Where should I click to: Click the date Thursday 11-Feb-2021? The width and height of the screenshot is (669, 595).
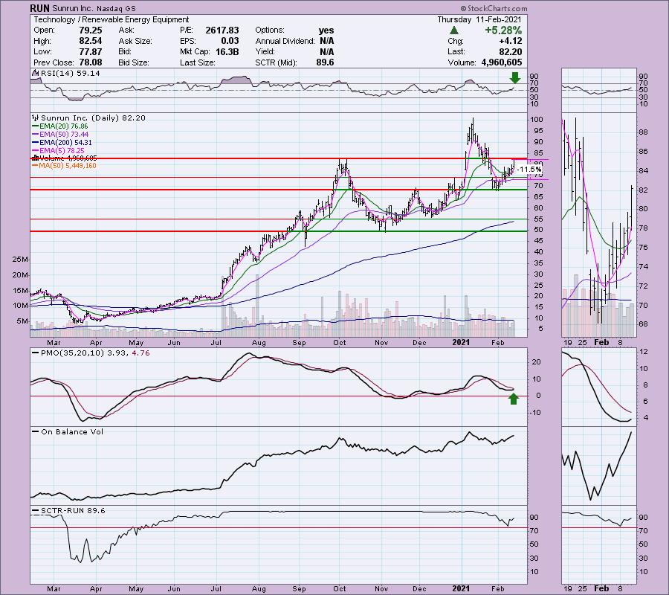coord(479,19)
